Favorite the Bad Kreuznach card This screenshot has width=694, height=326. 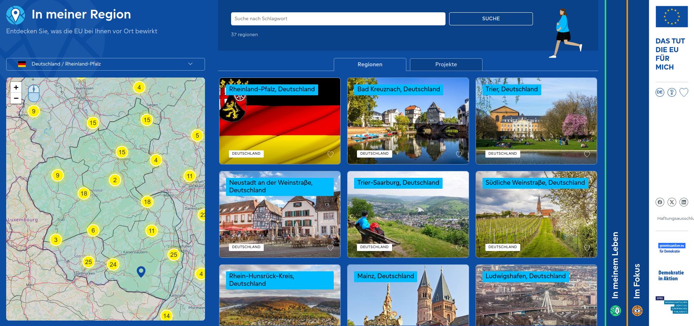point(459,154)
